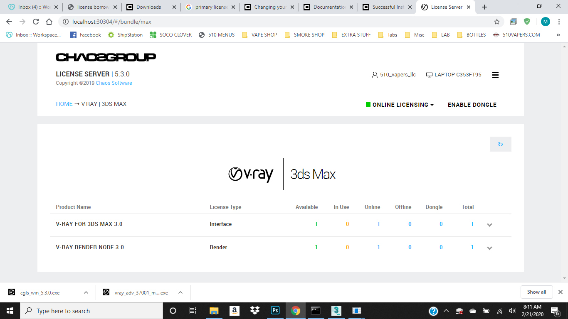Open Windows Start menu

click(10, 311)
